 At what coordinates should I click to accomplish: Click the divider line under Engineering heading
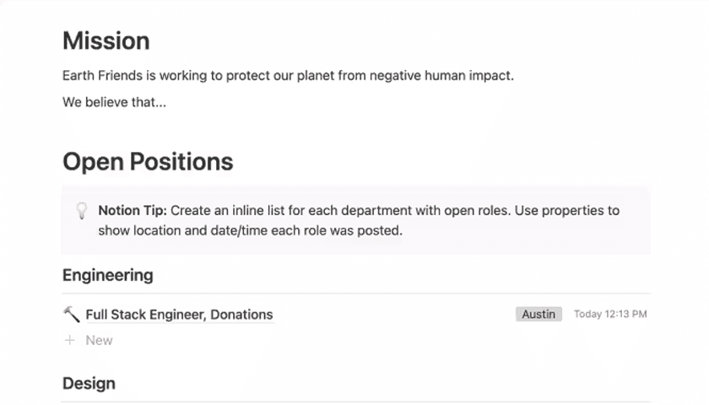(354, 294)
